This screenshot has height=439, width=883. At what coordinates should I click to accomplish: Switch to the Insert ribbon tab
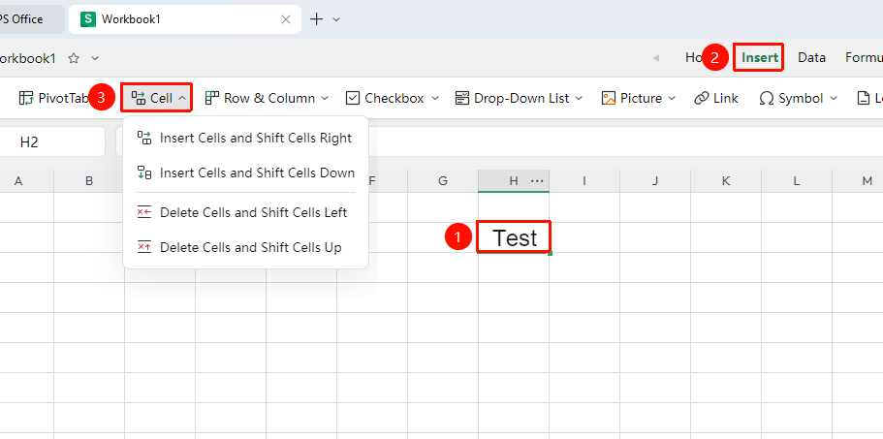pos(760,57)
